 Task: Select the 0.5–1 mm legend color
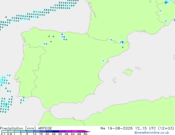coord(11,131)
